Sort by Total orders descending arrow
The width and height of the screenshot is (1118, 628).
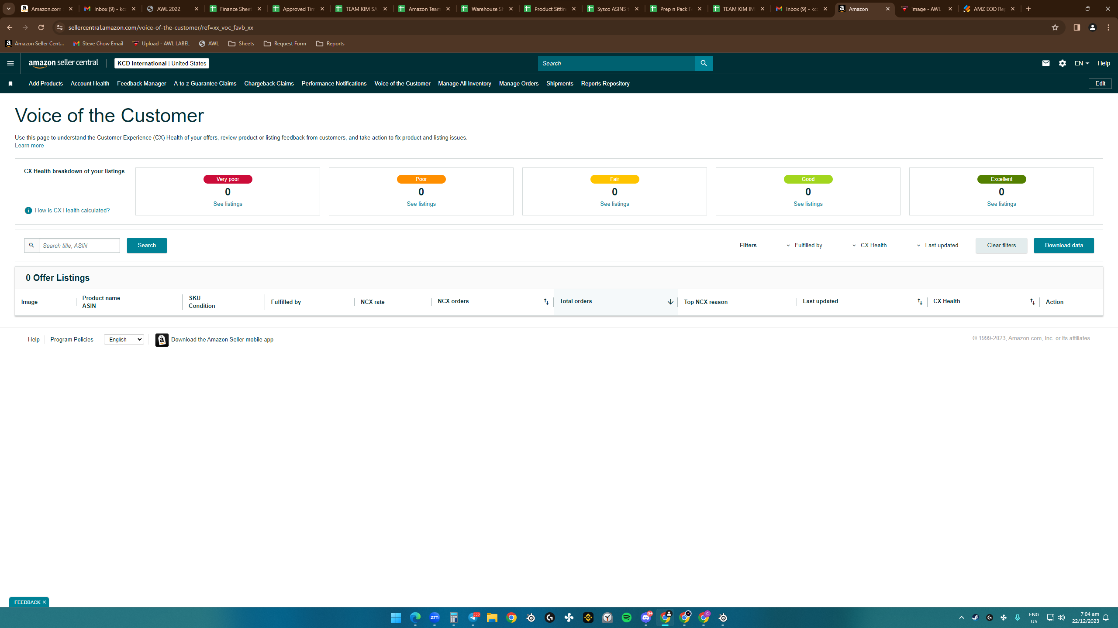tap(670, 302)
